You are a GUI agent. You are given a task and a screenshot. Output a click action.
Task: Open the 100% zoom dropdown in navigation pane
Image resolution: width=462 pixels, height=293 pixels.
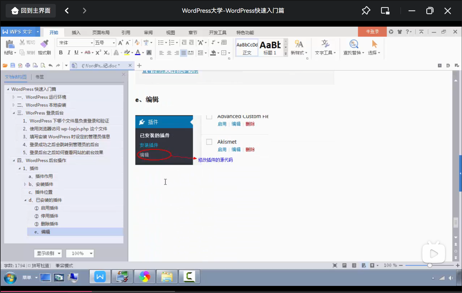[80, 253]
